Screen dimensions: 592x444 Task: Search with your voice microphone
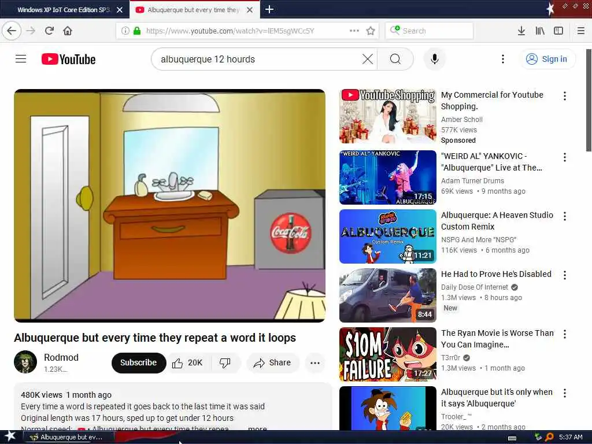(435, 59)
